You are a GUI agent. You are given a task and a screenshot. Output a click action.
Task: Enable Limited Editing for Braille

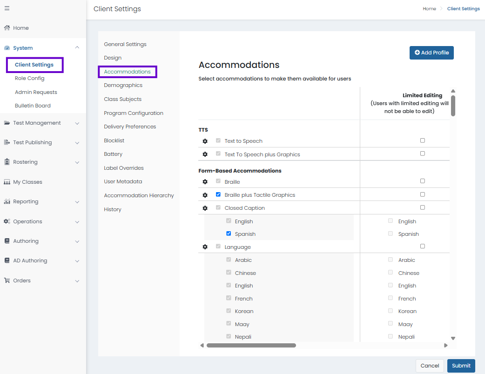pyautogui.click(x=423, y=181)
